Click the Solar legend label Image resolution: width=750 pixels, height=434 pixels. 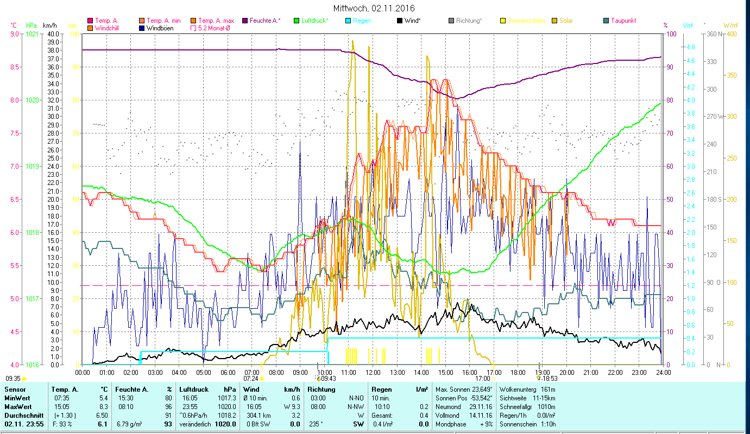coord(566,21)
